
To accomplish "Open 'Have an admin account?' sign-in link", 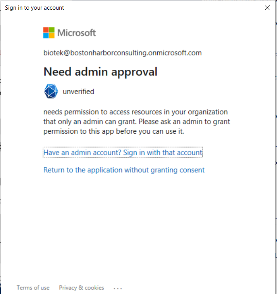I will (x=123, y=153).
